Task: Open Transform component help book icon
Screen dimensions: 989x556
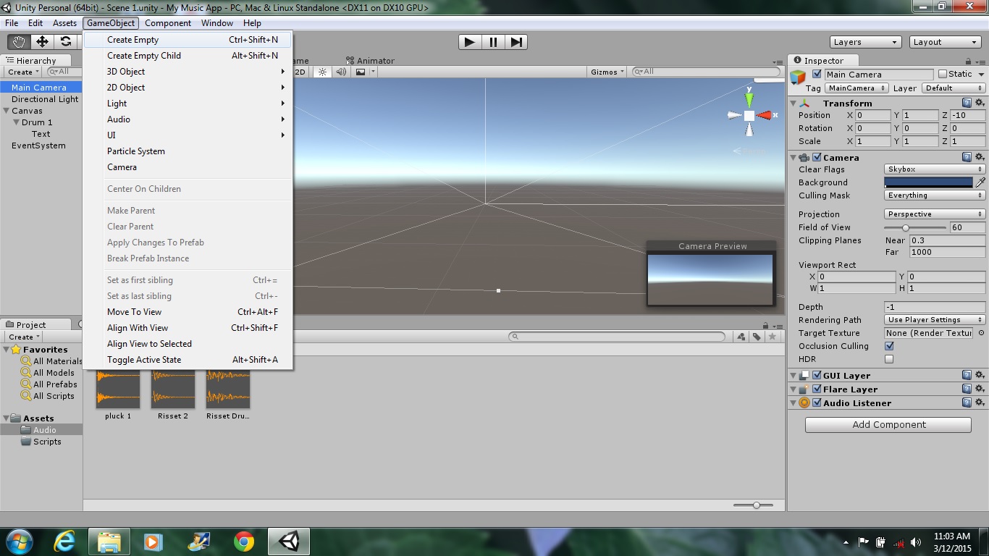Action: pyautogui.click(x=967, y=103)
